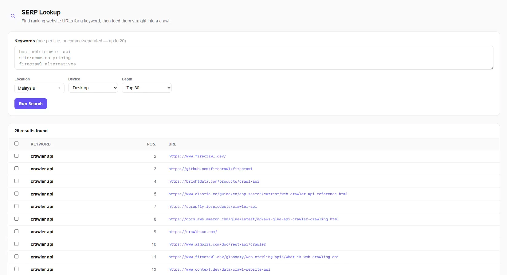Click the KEYWORD column header
The width and height of the screenshot is (507, 275).
(41, 144)
